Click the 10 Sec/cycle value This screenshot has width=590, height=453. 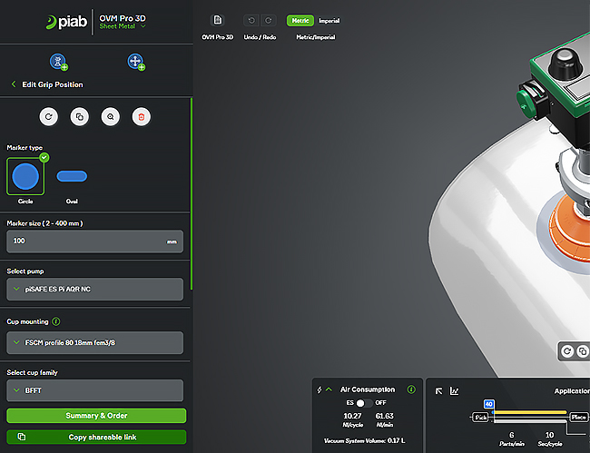click(x=549, y=435)
